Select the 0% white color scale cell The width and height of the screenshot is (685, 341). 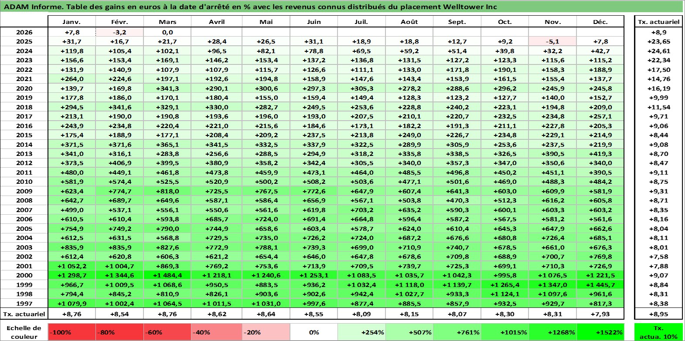coord(314,332)
